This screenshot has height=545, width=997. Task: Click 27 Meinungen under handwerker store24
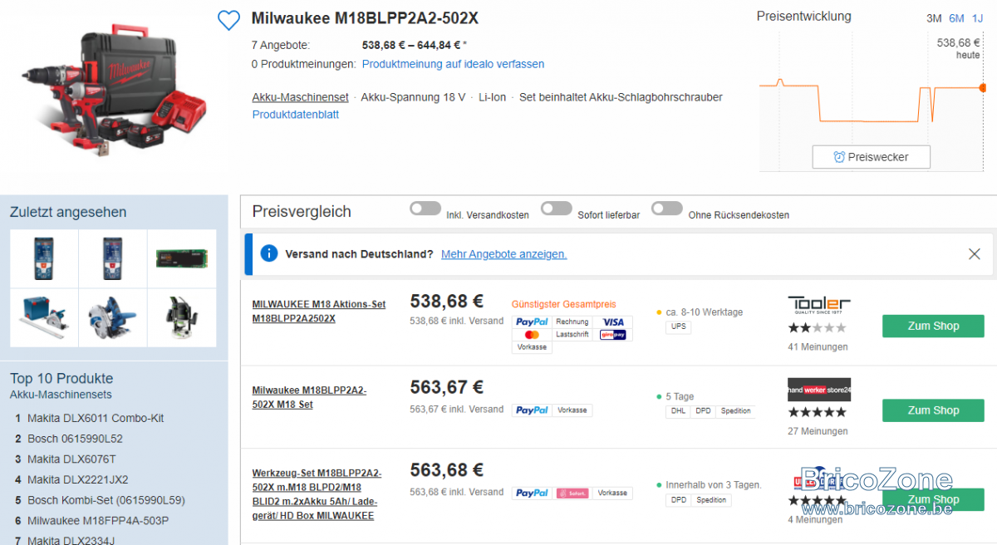(818, 431)
